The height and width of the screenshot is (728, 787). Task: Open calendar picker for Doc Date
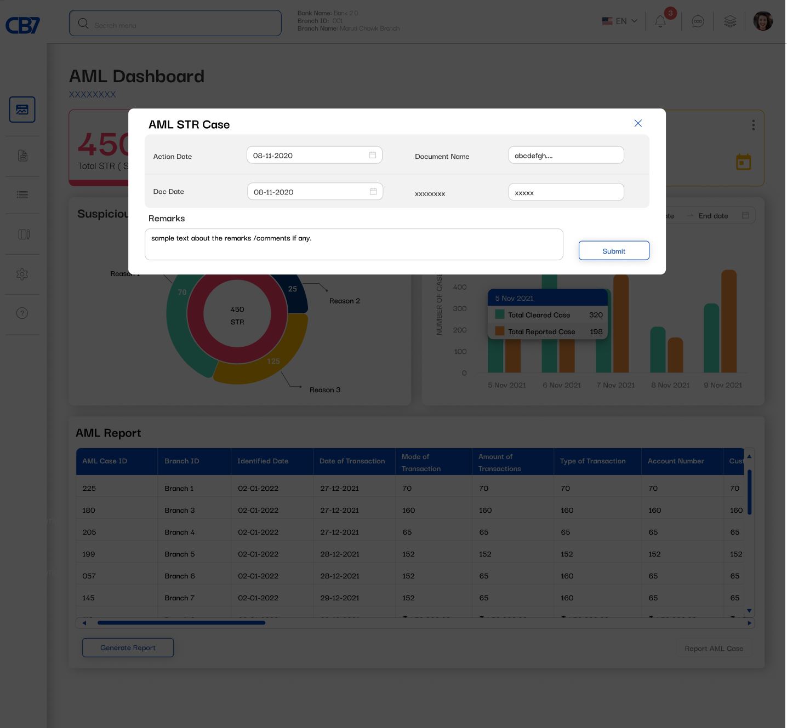point(373,191)
